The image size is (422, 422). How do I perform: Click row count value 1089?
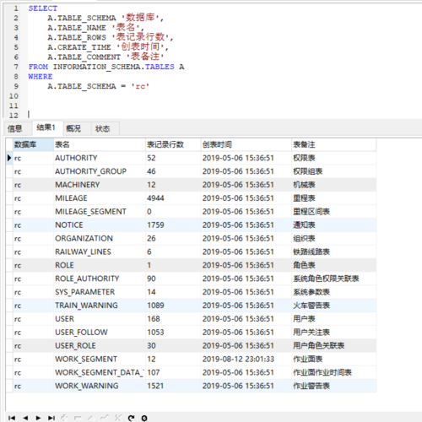(173, 306)
